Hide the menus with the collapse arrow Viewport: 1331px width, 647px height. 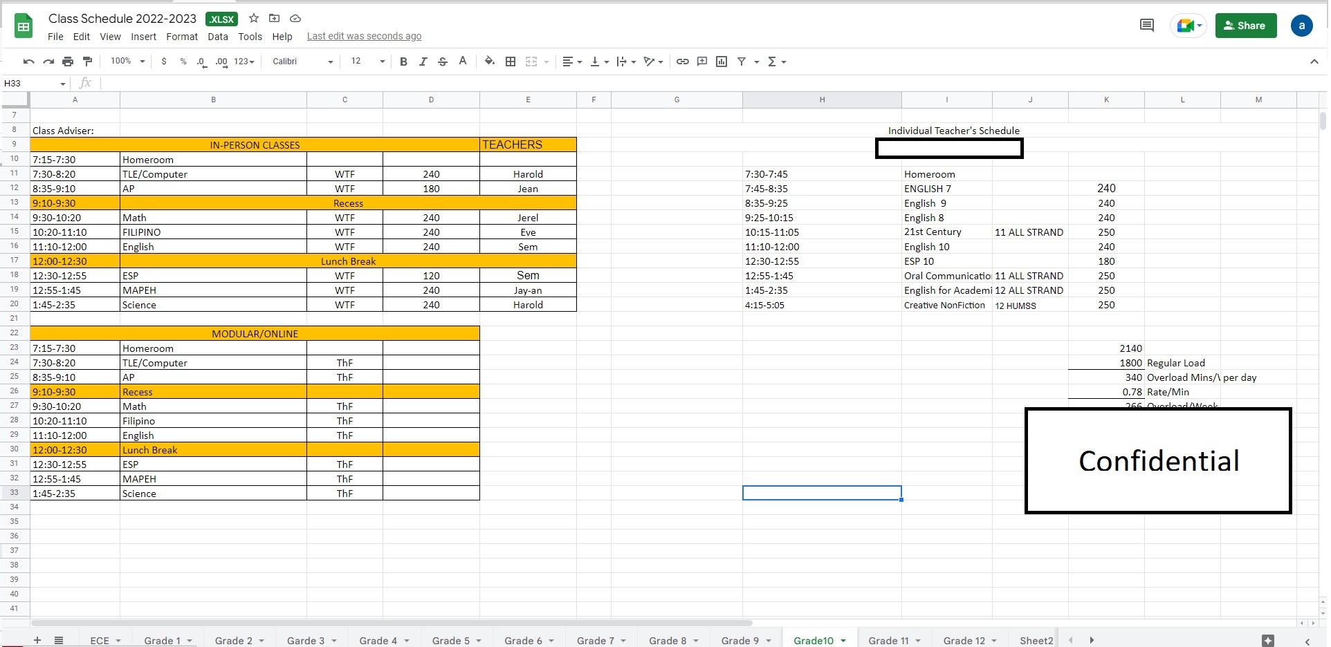[1314, 62]
